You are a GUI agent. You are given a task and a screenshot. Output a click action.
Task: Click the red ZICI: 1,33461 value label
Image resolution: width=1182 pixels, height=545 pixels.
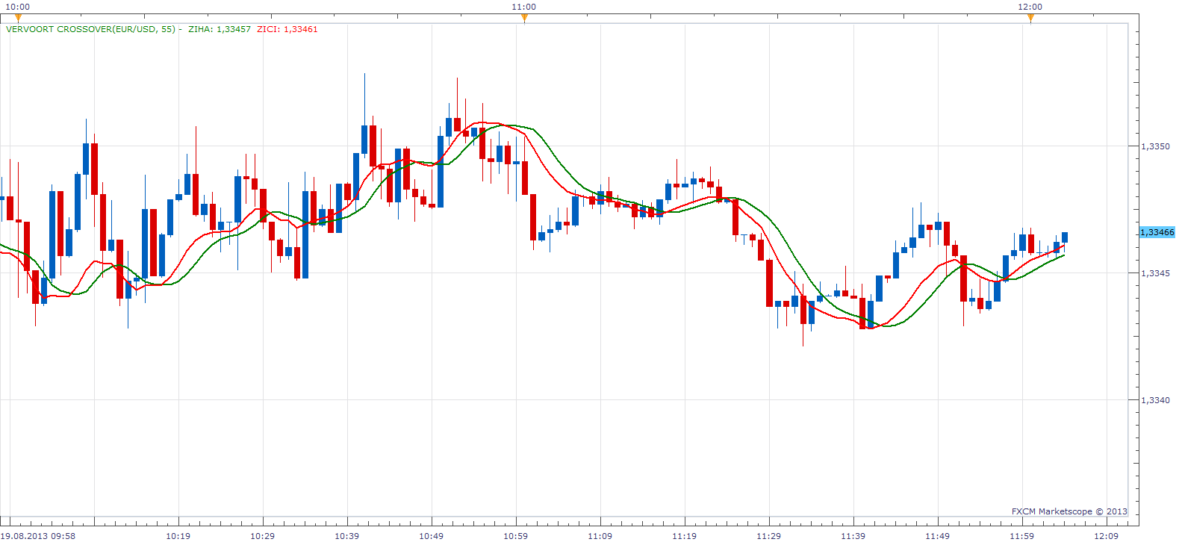[x=287, y=29]
